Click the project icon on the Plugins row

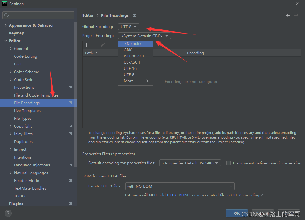click(70, 204)
